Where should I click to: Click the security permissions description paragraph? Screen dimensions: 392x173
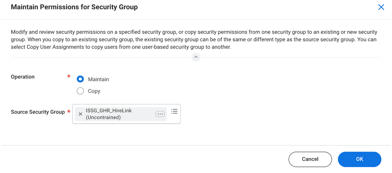click(194, 40)
